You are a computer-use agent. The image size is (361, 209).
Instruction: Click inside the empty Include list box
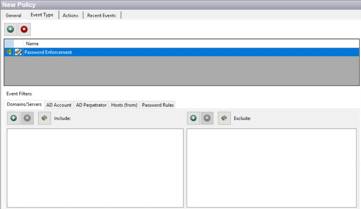(x=95, y=167)
